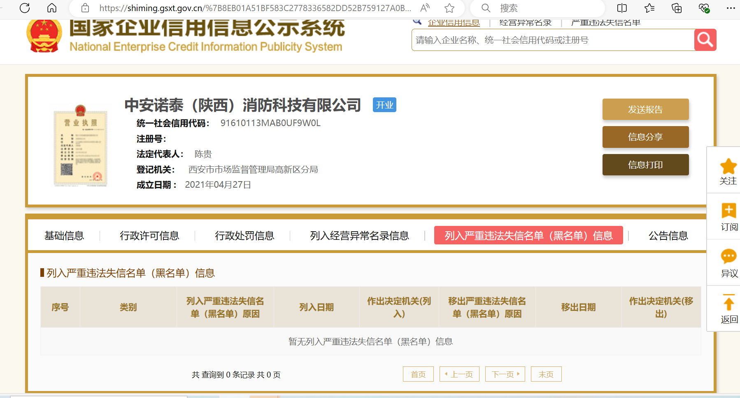Click the 发送报告 button
Viewport: 740px width, 398px height.
tap(645, 109)
